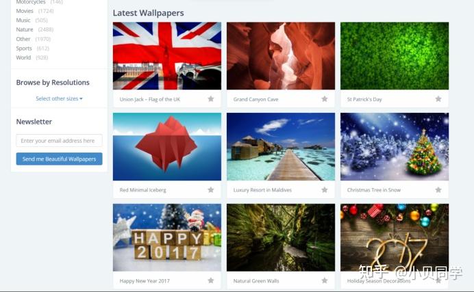Open the Movies category

25,11
